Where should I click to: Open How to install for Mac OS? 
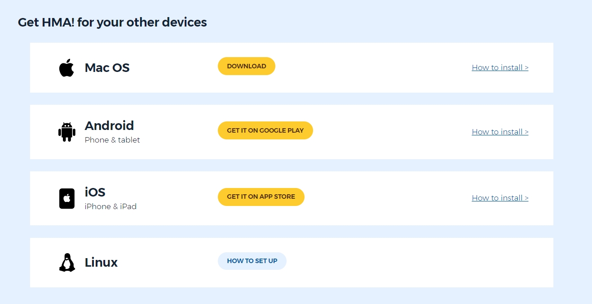coord(500,67)
